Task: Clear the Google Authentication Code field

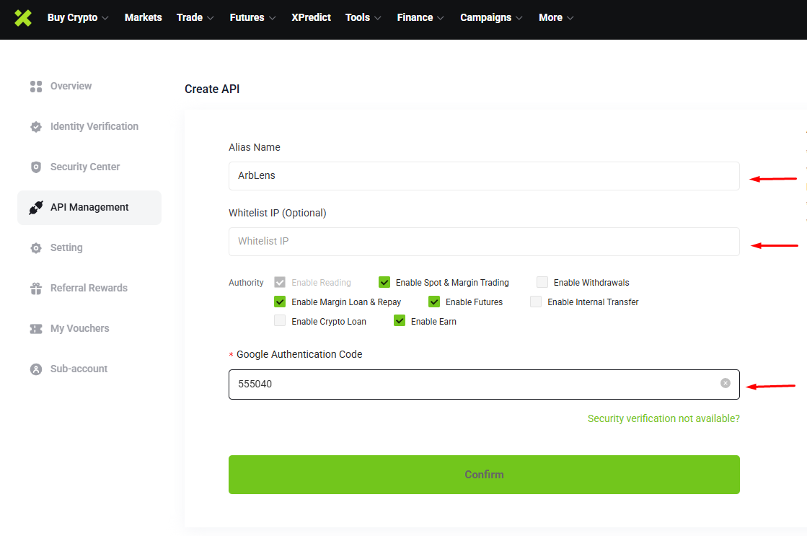Action: coord(726,383)
